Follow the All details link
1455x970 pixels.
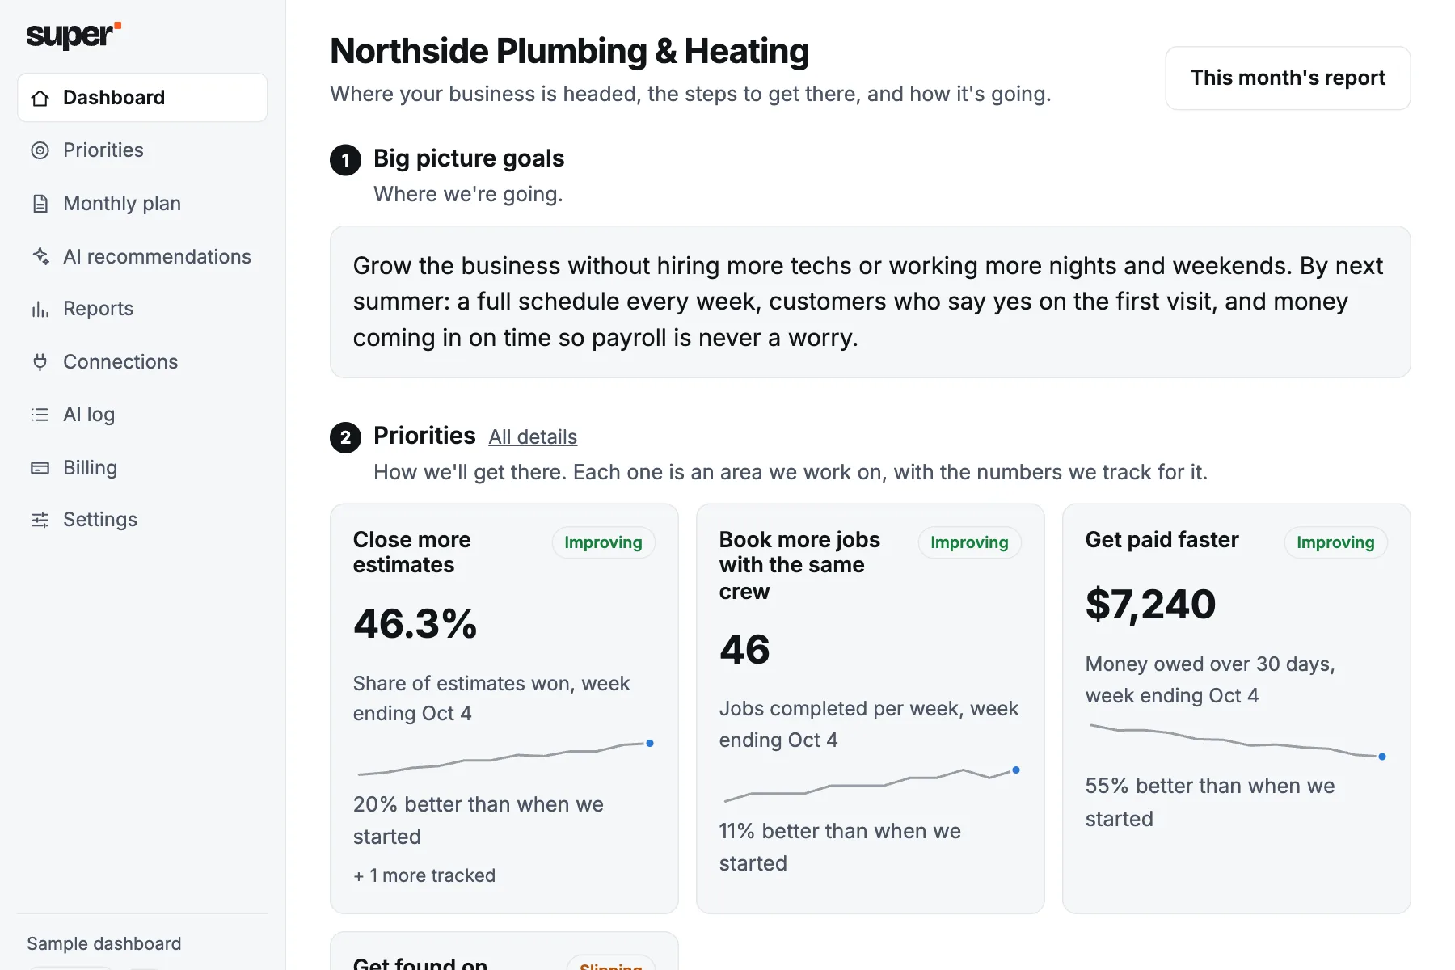(533, 437)
